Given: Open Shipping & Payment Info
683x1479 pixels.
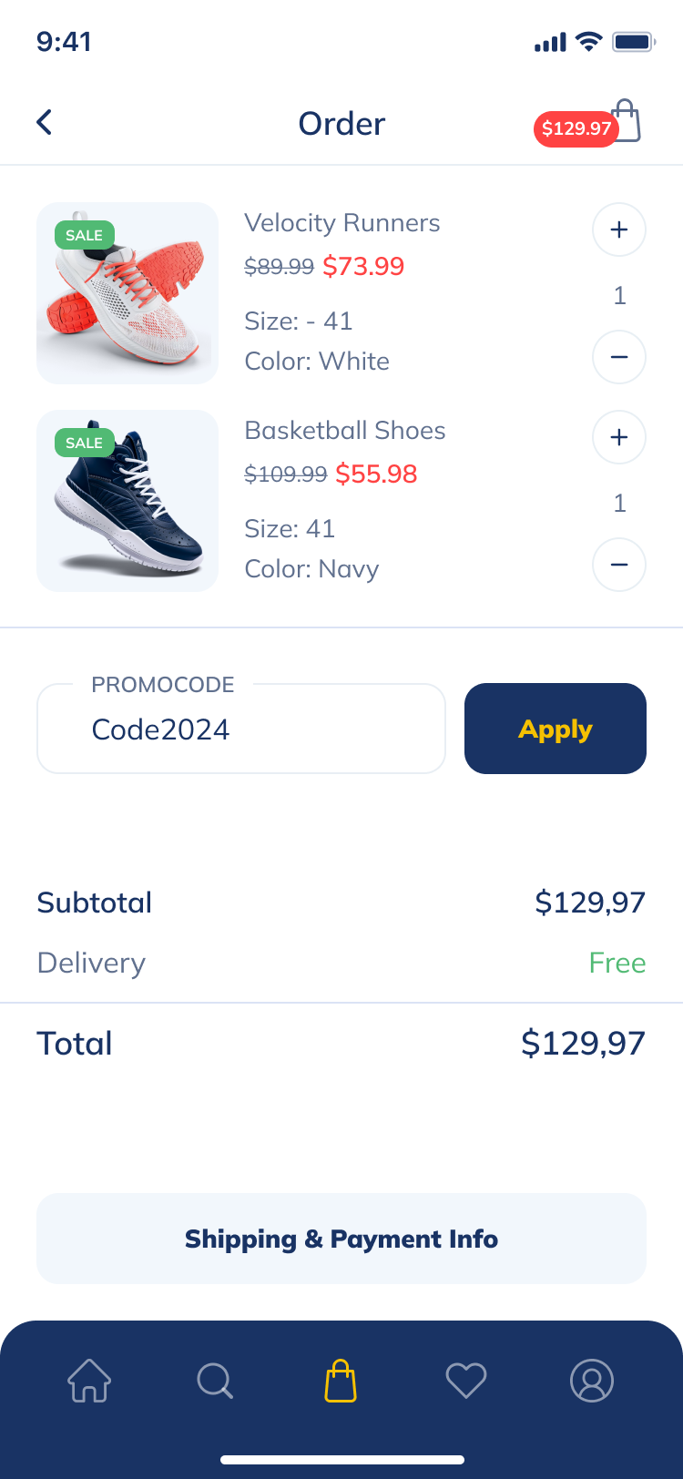Looking at the screenshot, I should 341,1239.
